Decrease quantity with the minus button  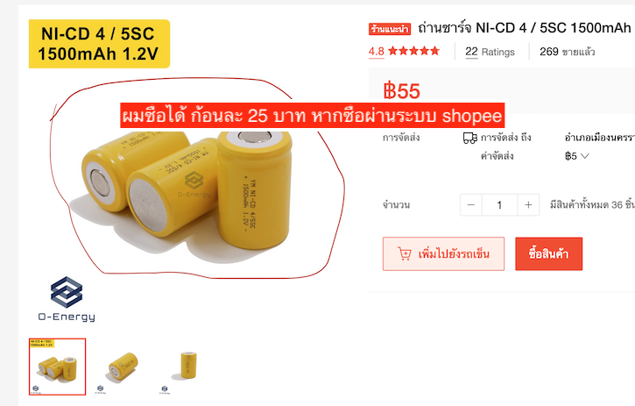470,205
